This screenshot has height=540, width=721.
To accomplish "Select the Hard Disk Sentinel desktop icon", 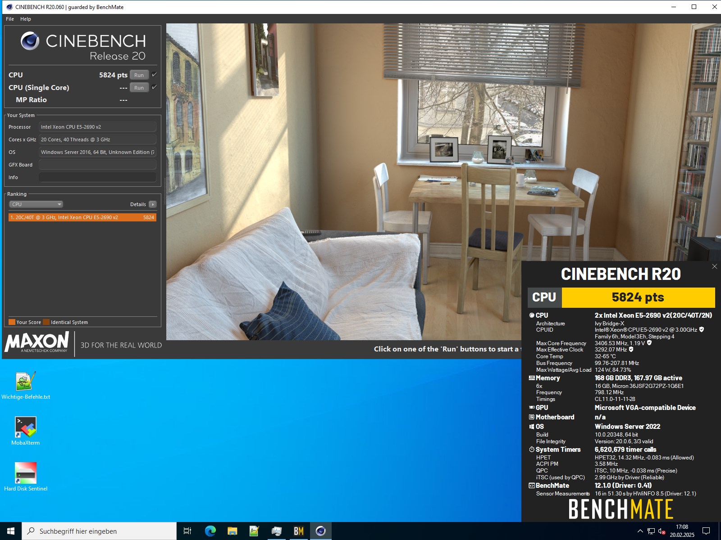I will coord(26,477).
